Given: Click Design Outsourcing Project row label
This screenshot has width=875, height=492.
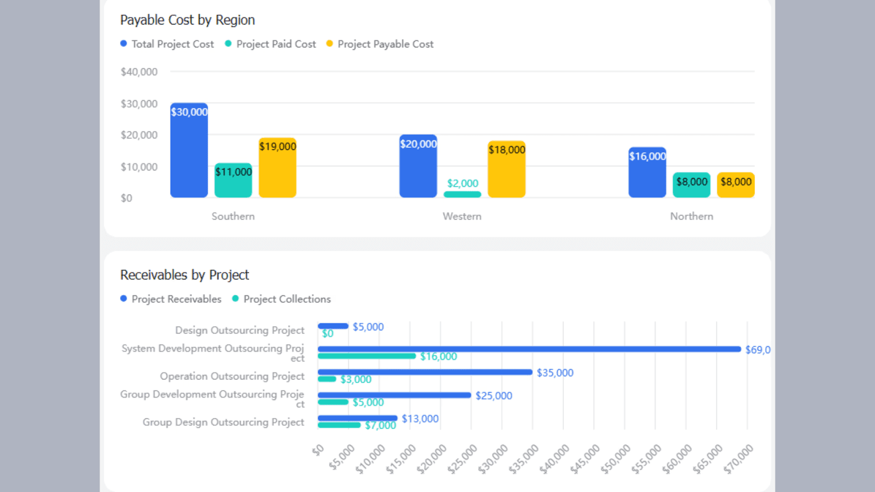Looking at the screenshot, I should (x=240, y=330).
